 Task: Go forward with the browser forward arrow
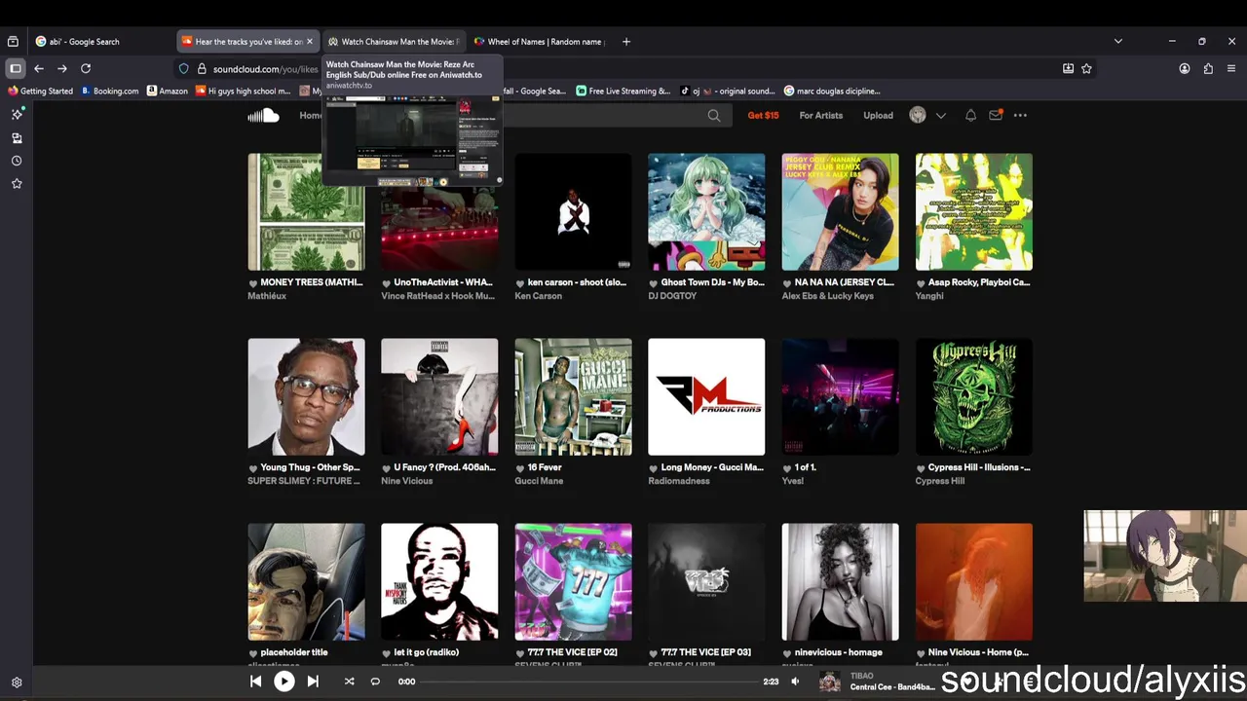(x=62, y=68)
